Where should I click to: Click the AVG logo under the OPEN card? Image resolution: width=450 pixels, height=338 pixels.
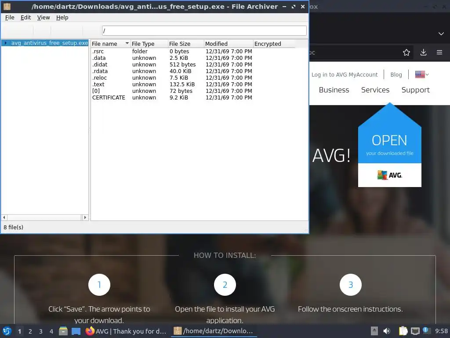[389, 175]
